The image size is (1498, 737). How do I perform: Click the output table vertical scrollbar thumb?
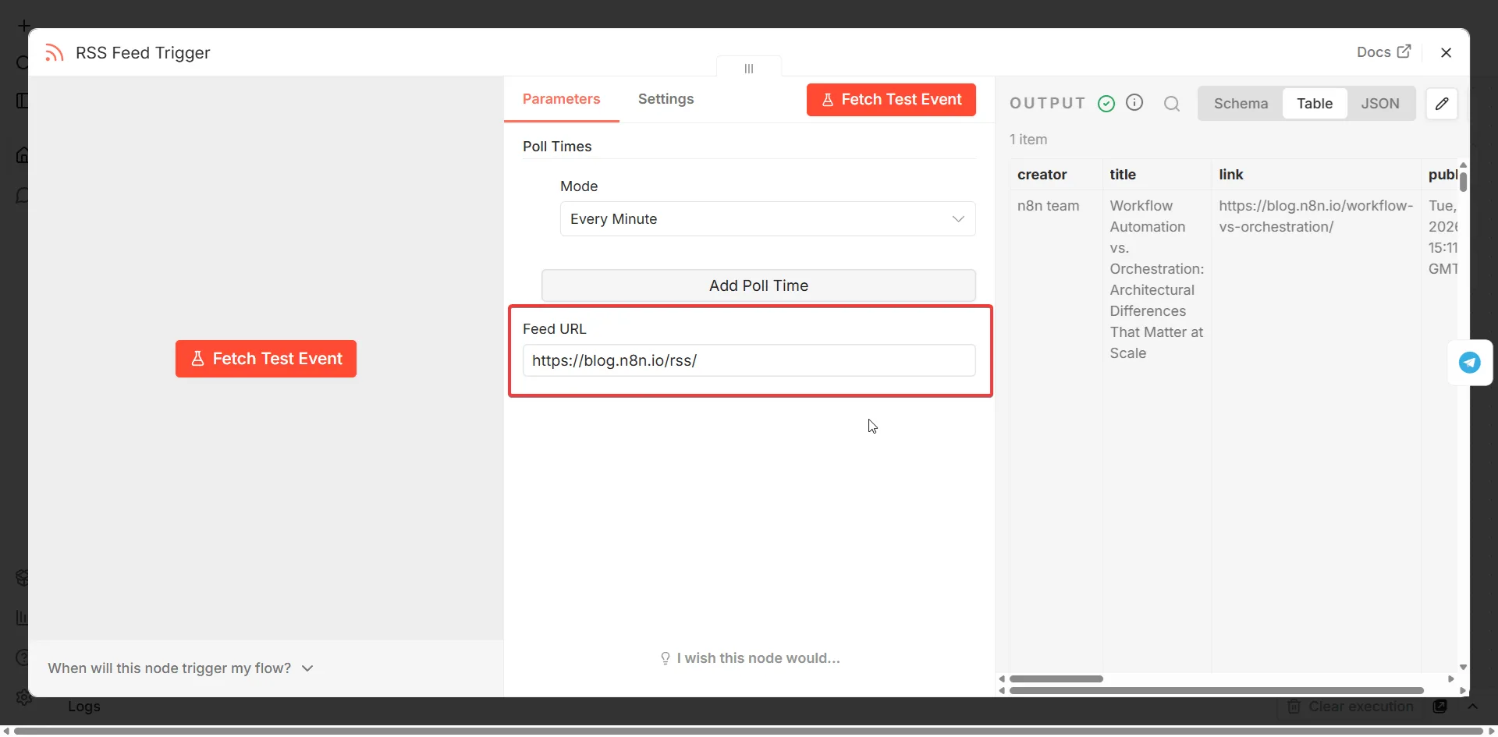point(1463,182)
